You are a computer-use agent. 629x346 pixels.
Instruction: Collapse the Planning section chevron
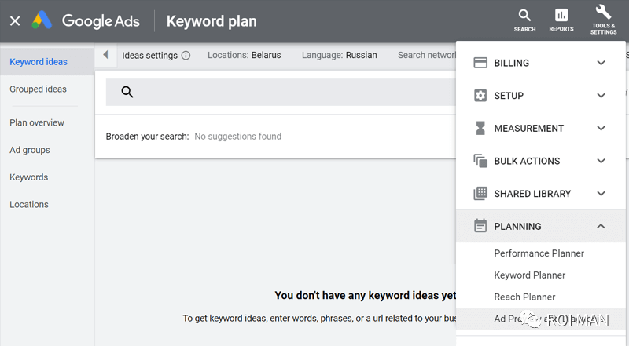point(601,226)
